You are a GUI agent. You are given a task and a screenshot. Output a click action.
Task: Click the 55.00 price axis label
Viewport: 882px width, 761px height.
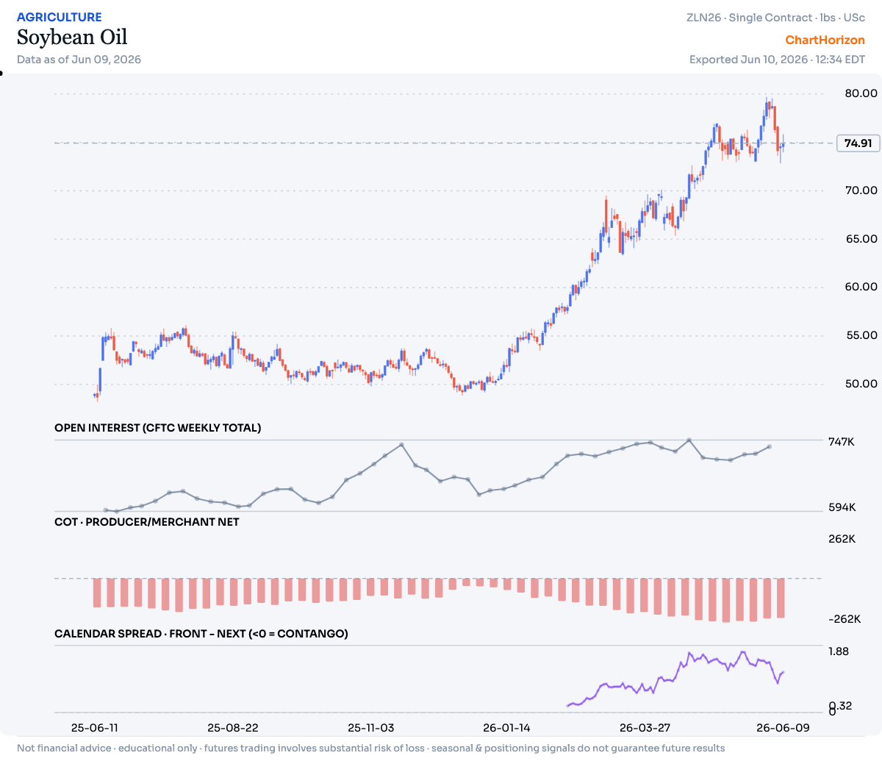point(861,335)
